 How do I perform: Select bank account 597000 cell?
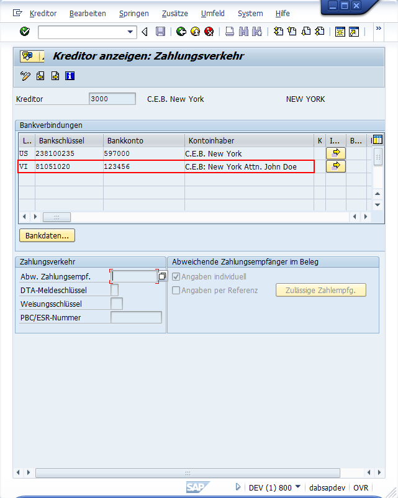point(144,154)
